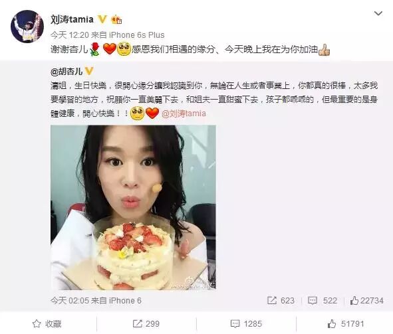
Task: Toggle 收藏 favorite star
Action: (x=47, y=324)
